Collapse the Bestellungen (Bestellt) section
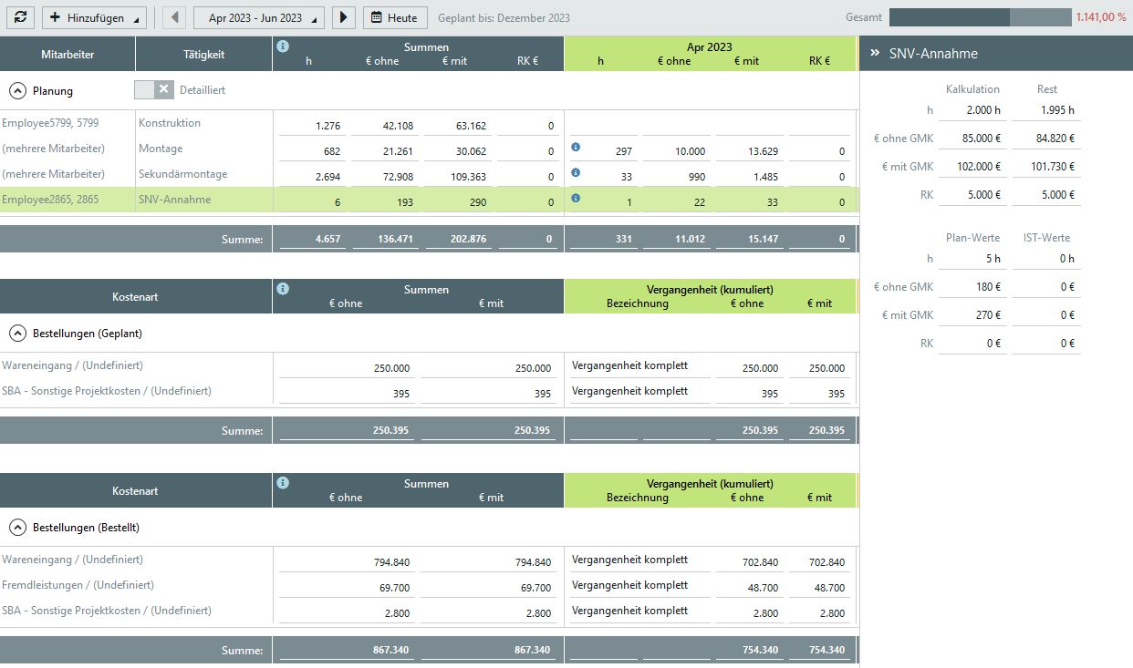The image size is (1133, 668). [x=17, y=528]
